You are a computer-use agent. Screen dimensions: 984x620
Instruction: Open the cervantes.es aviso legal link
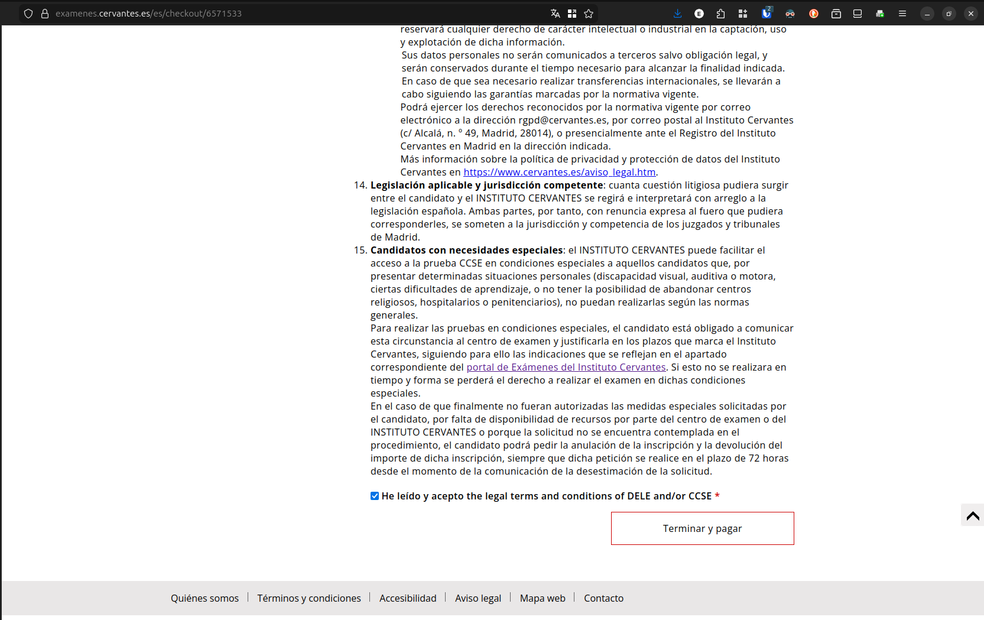(x=559, y=172)
